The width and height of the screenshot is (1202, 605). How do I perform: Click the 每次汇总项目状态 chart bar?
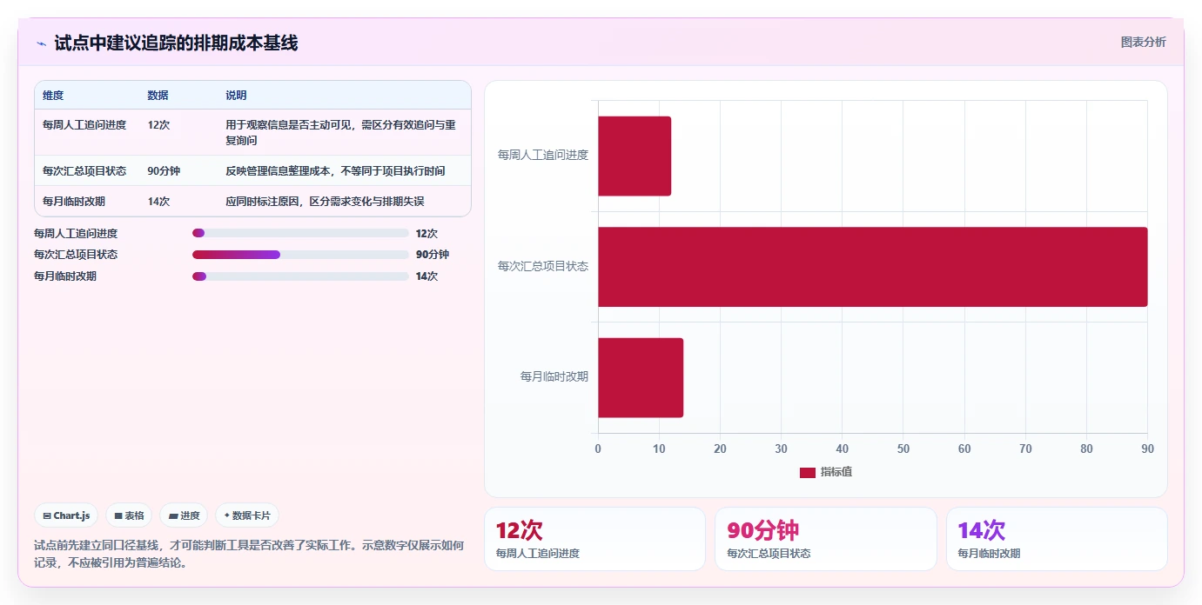(x=873, y=267)
